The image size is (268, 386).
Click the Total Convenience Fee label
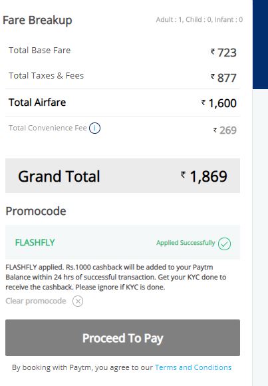(48, 128)
